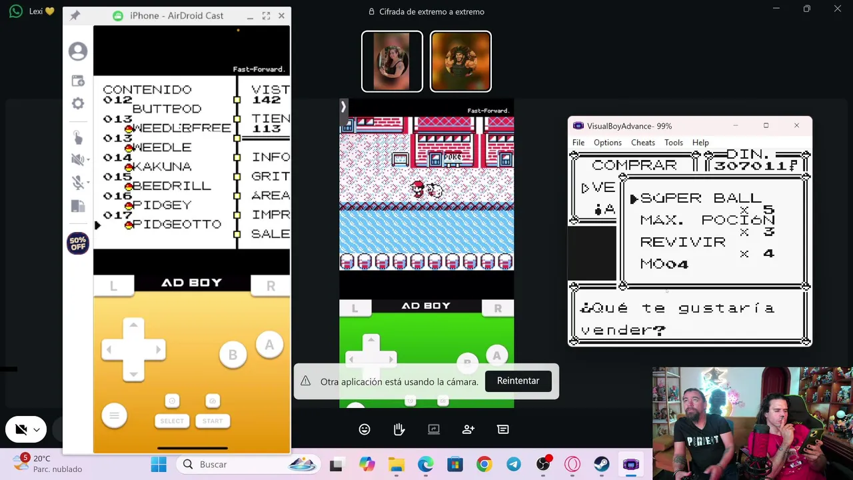The height and width of the screenshot is (480, 853).
Task: Toggle device sound mute in AirDroid
Action: coord(77,159)
